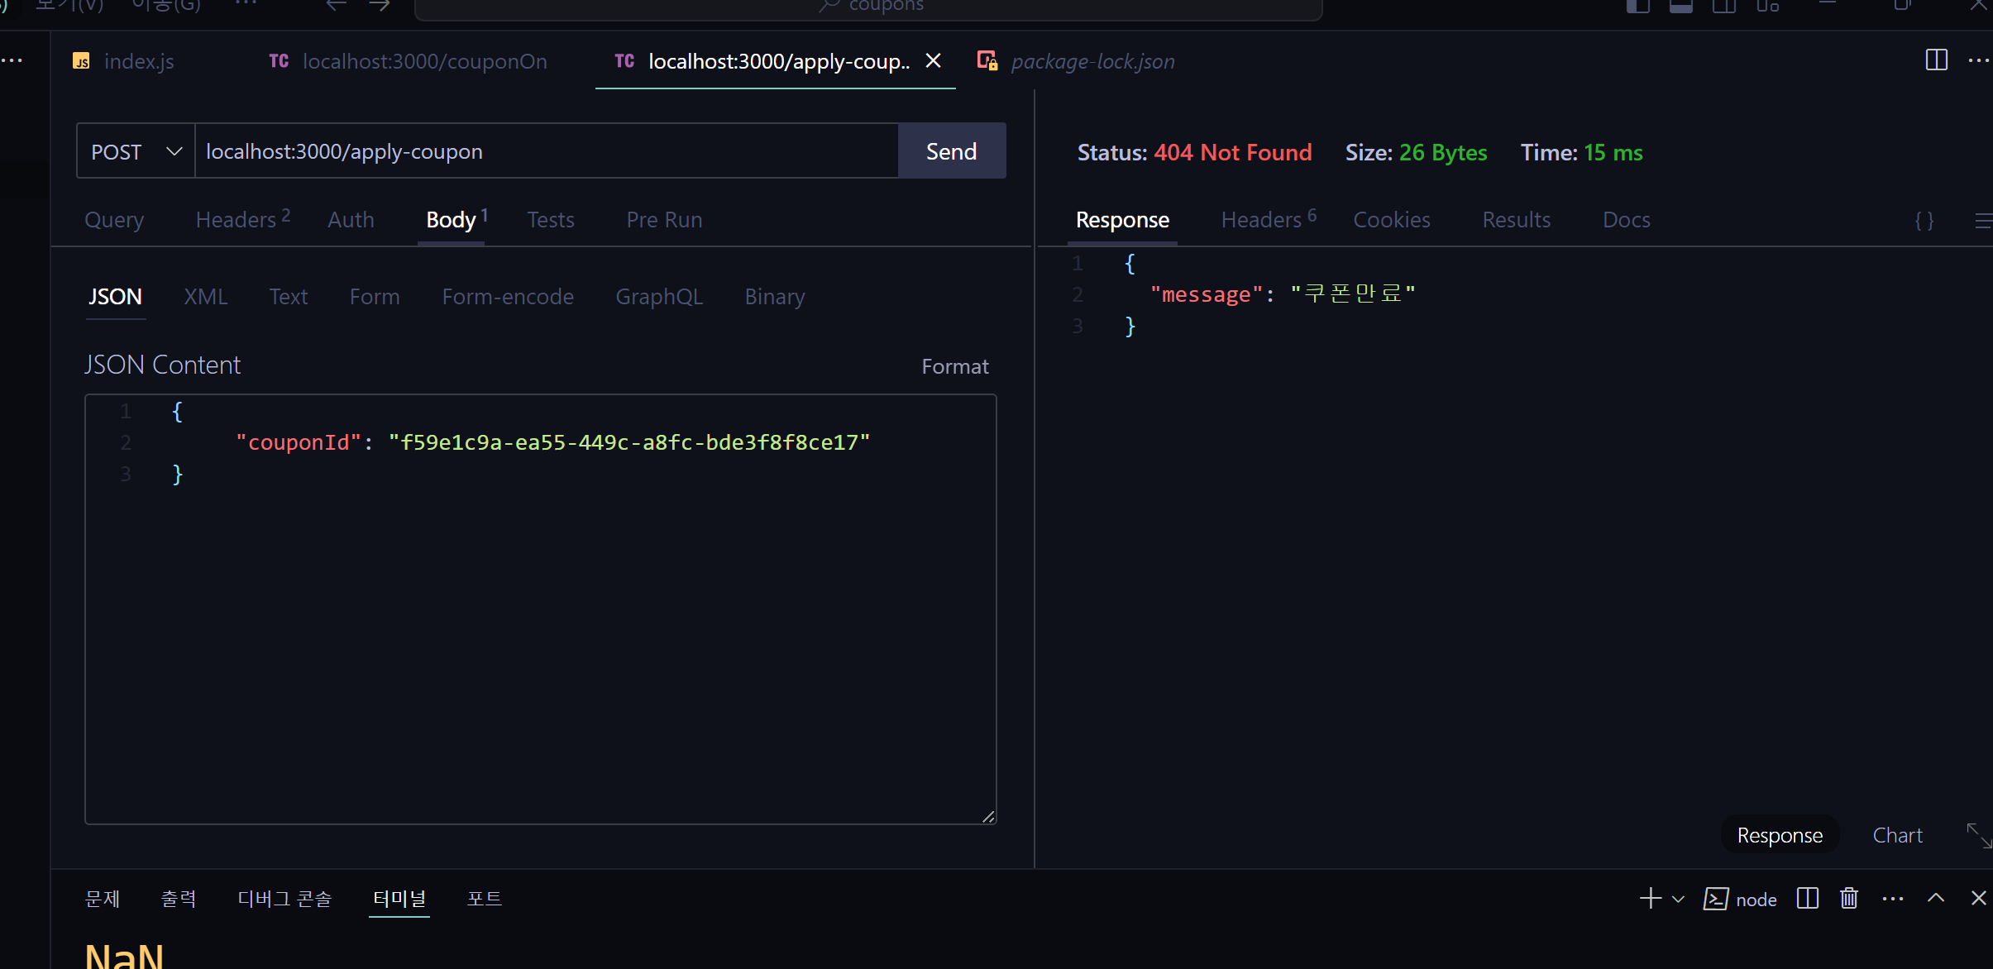Switch response view to Chart
The image size is (1993, 969).
[1897, 835]
